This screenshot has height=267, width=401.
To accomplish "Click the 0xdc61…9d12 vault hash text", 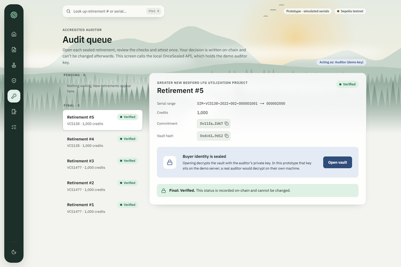I will pyautogui.click(x=211, y=136).
